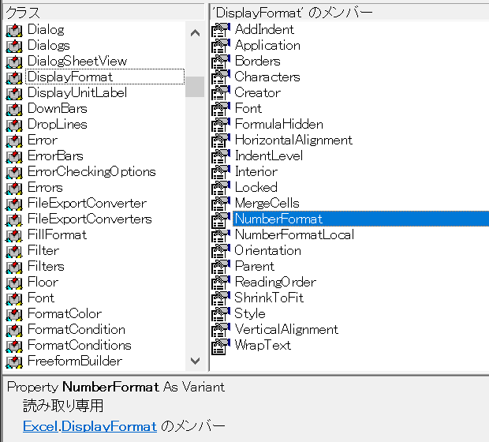The width and height of the screenshot is (489, 442).
Task: Select the NumberFormatLocal member
Action: (295, 235)
